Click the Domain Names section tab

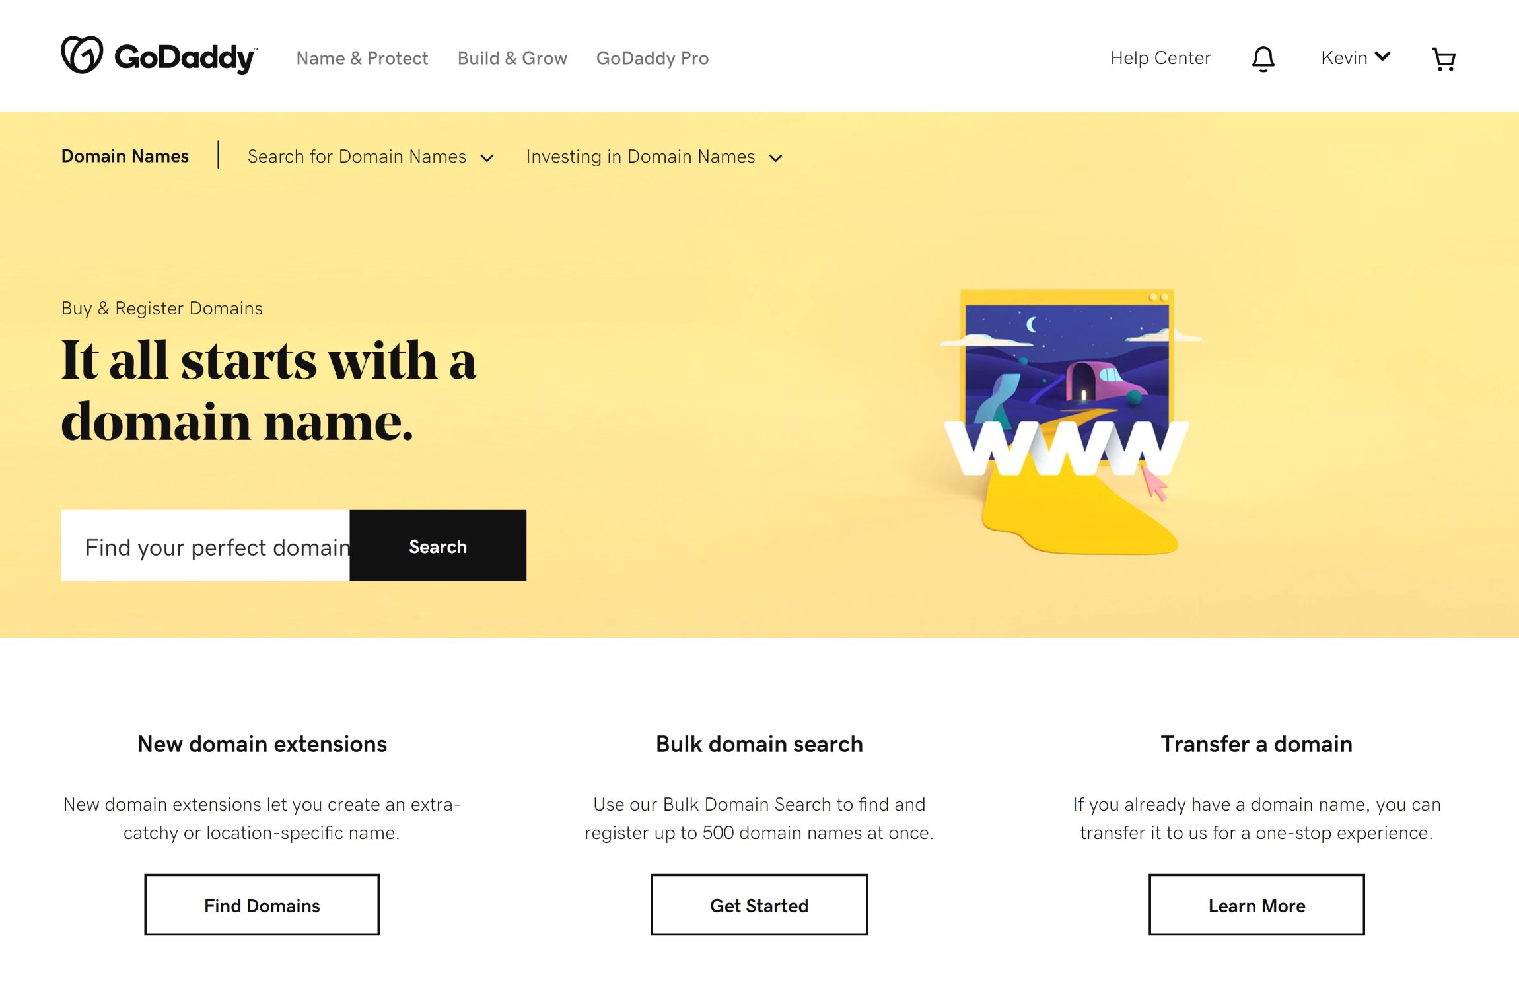click(x=125, y=156)
